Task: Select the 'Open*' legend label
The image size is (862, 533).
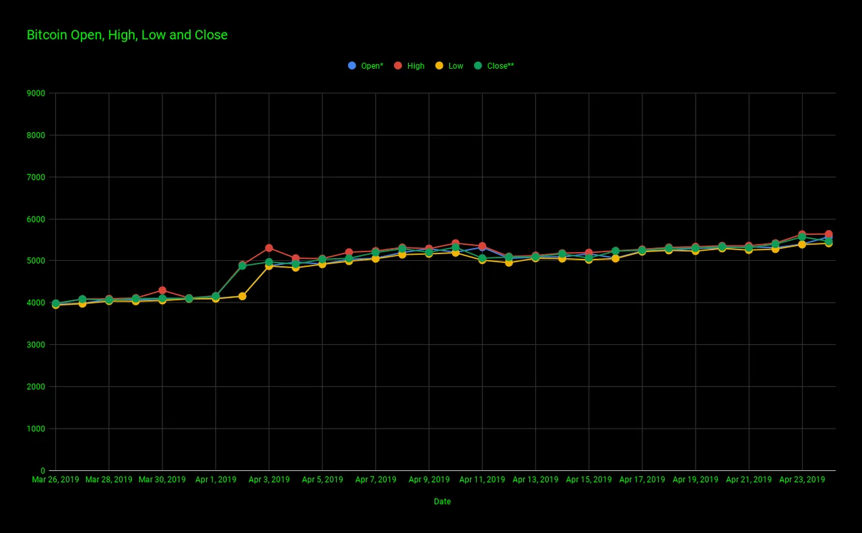Action: (x=372, y=66)
